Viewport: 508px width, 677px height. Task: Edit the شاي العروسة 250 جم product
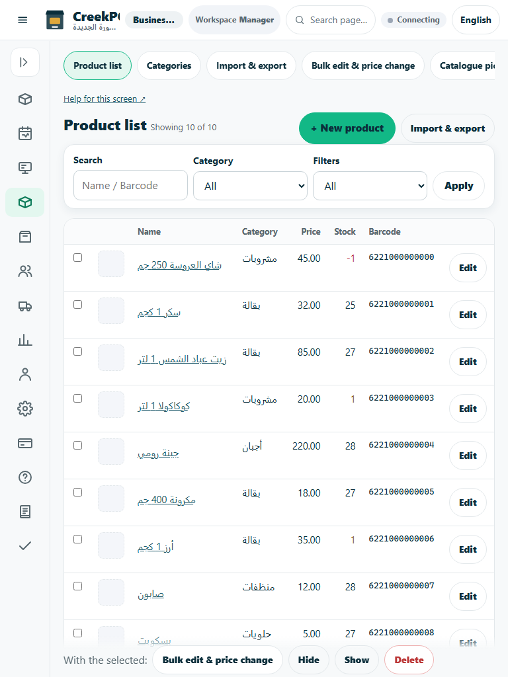coord(468,268)
